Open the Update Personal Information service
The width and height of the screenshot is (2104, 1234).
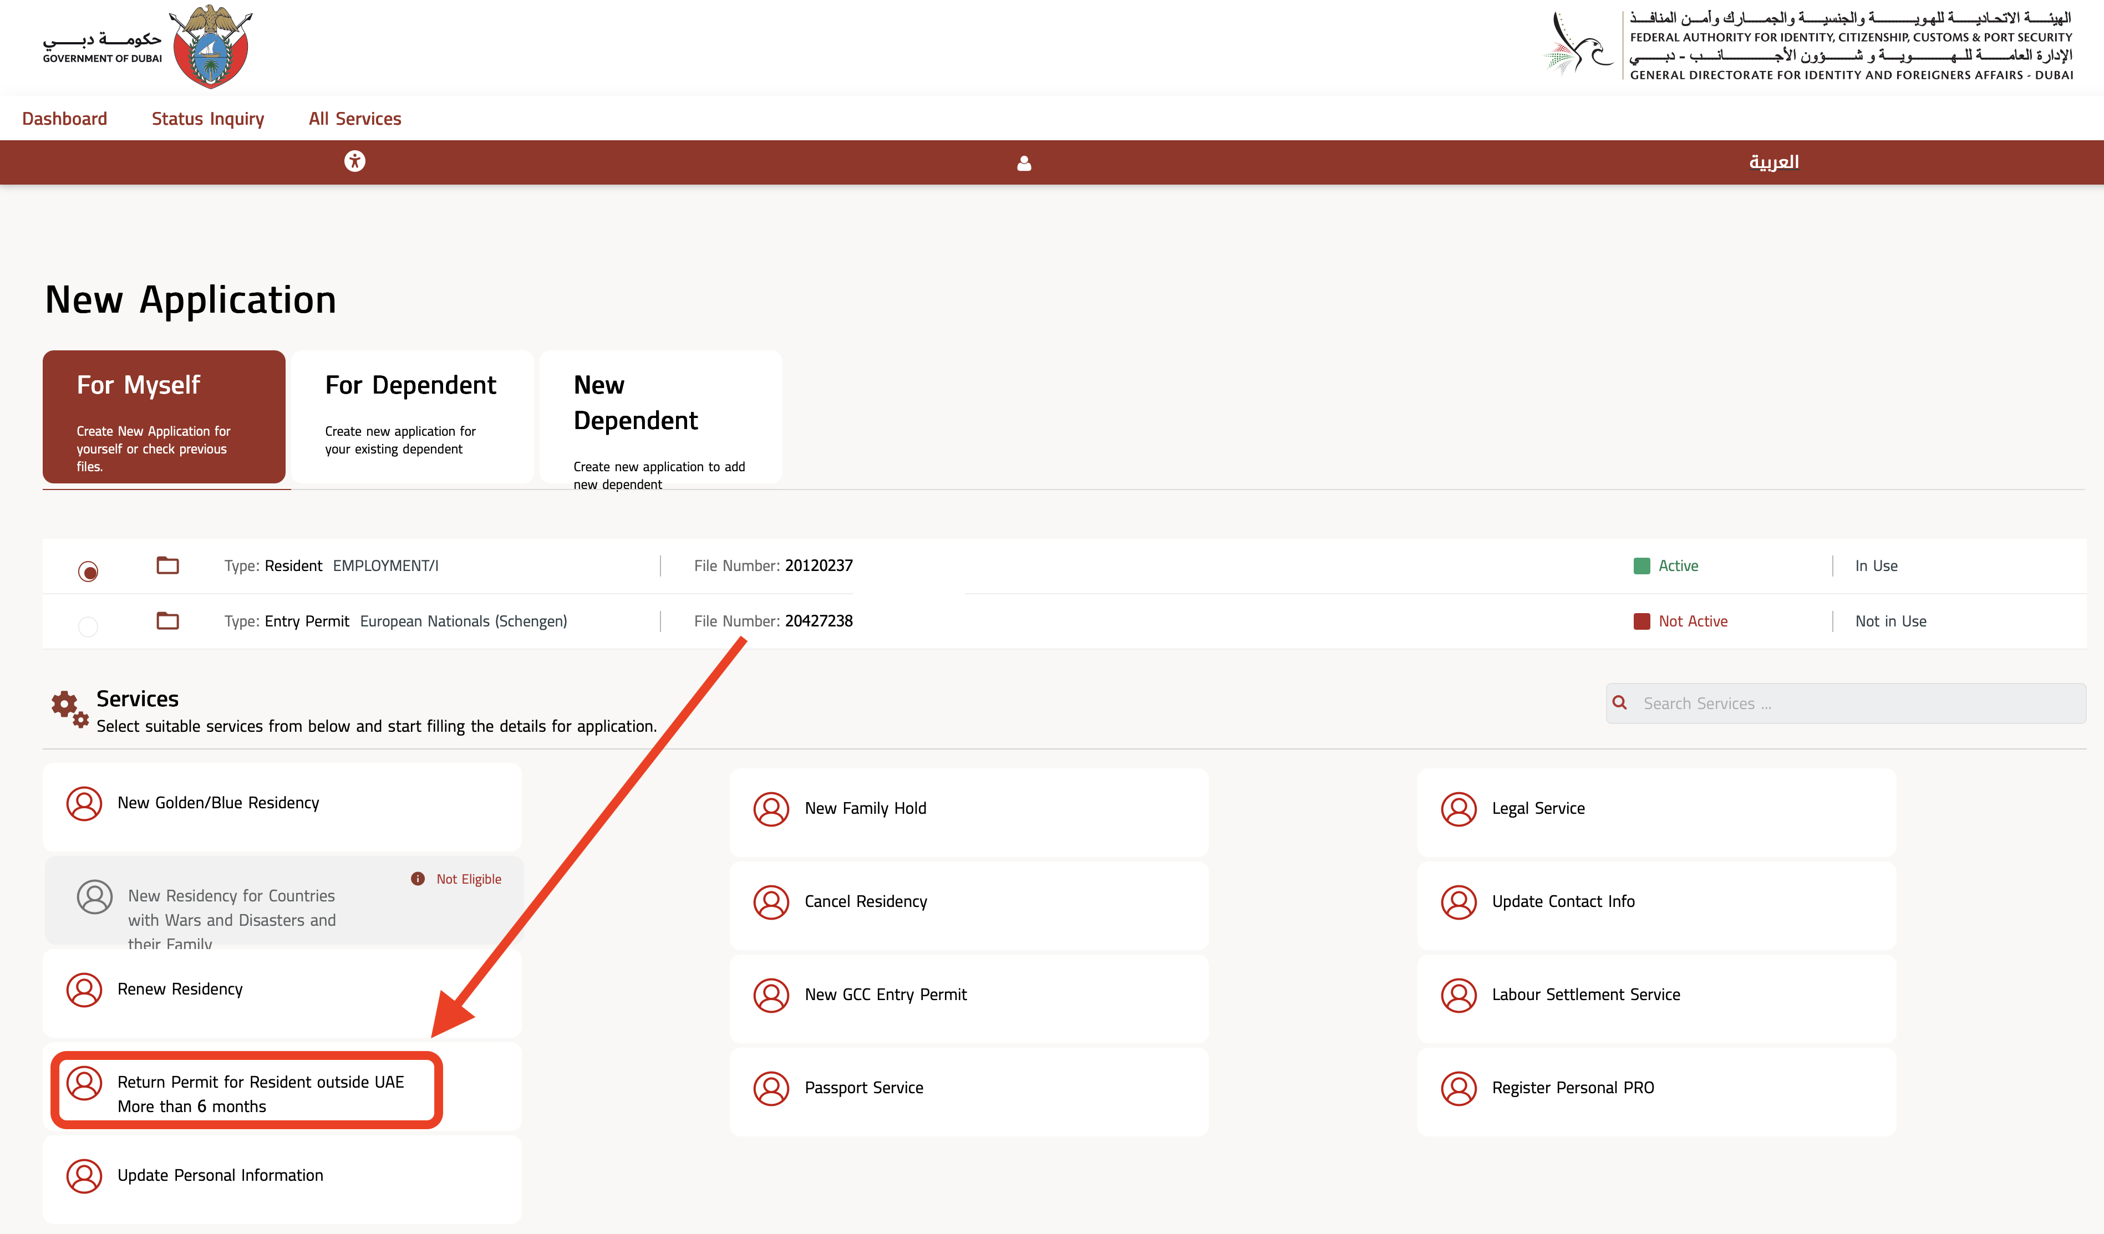282,1179
